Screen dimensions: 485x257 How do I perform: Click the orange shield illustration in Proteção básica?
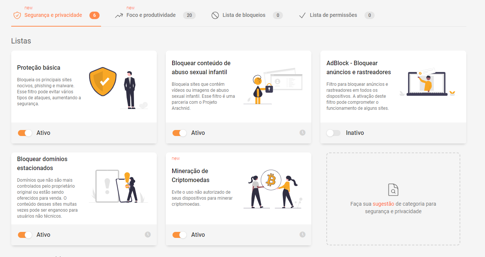coord(103,81)
